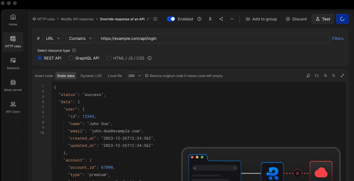Image resolution: width=354 pixels, height=181 pixels.
Task: Click the prettify code braces icon
Action: click(317, 76)
